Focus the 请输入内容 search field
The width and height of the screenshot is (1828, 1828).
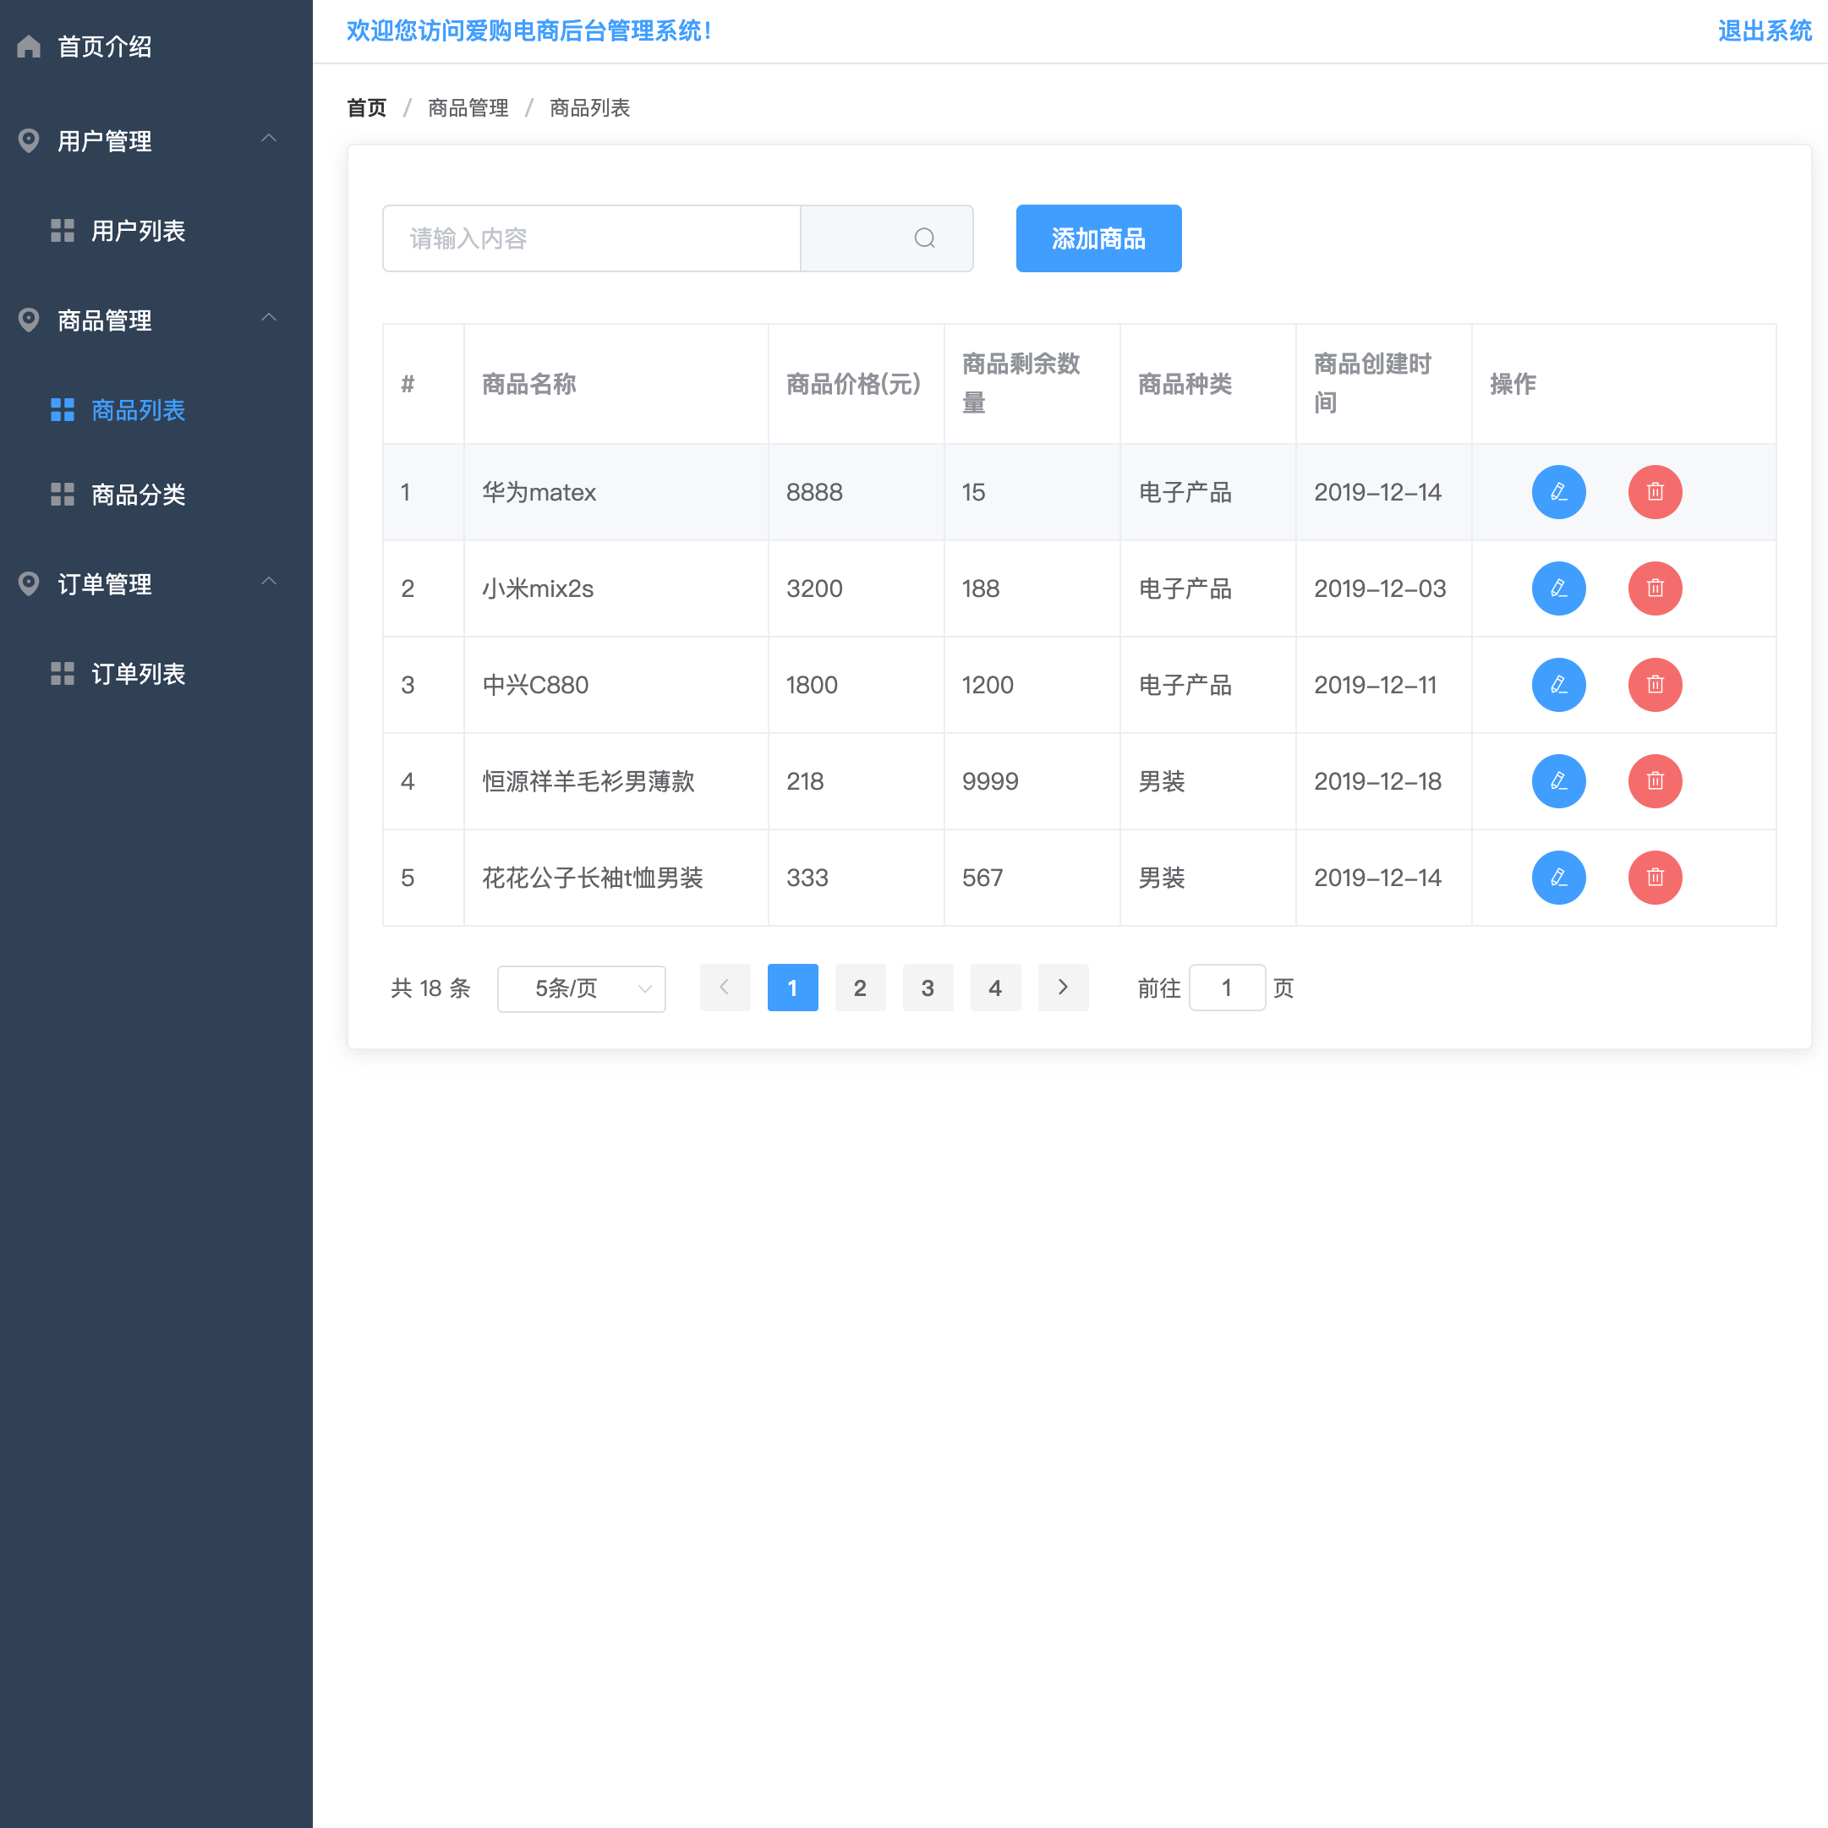[x=591, y=238]
